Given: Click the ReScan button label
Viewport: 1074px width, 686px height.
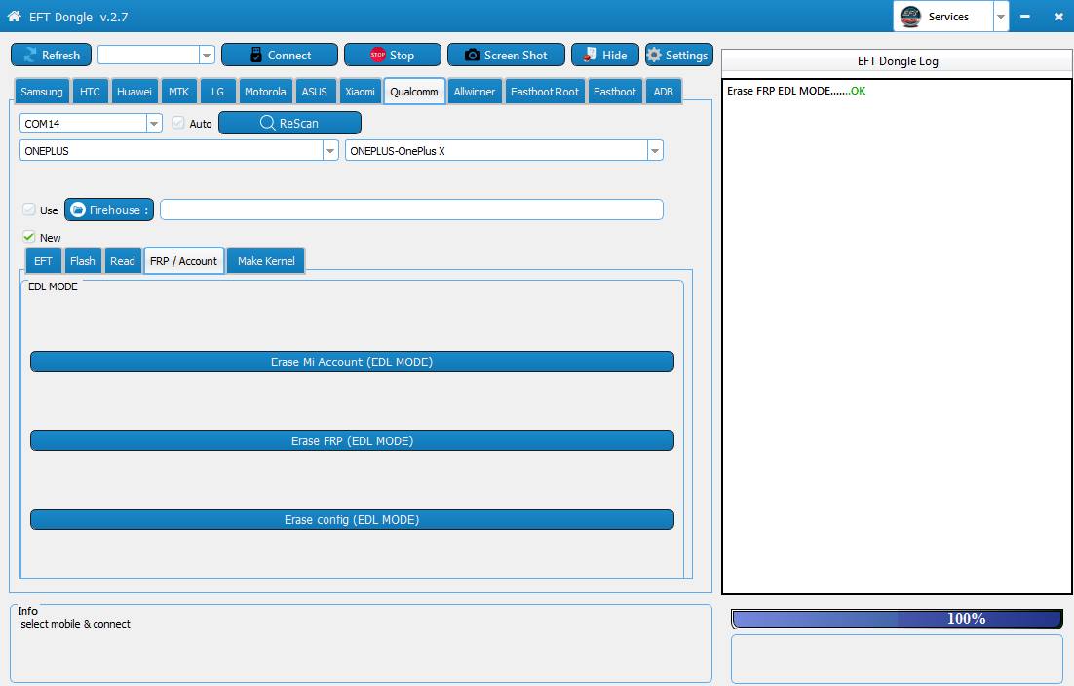Looking at the screenshot, I should coord(298,123).
